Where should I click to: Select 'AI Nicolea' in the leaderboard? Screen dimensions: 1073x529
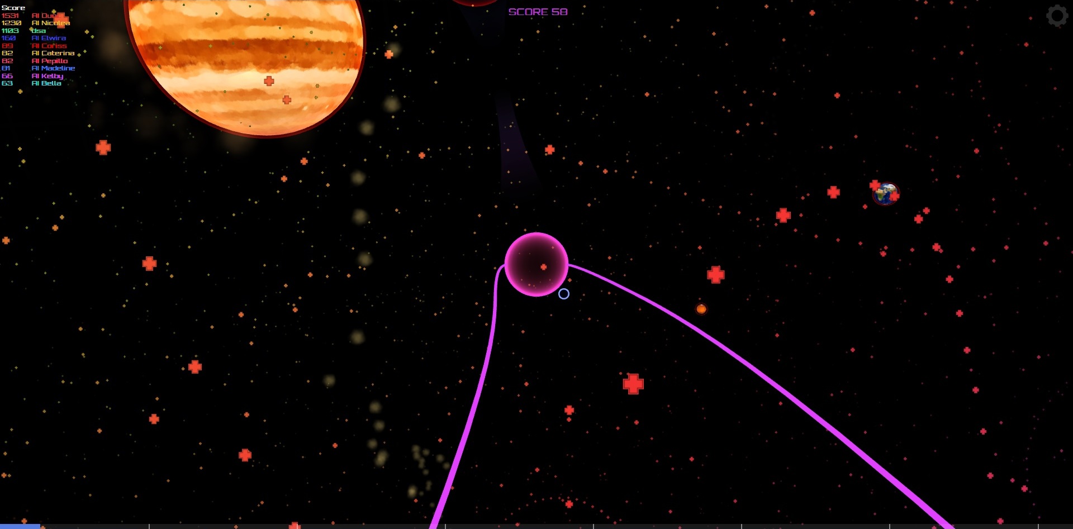coord(51,23)
